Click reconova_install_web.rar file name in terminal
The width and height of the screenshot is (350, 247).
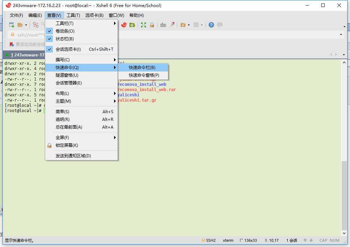147,90
